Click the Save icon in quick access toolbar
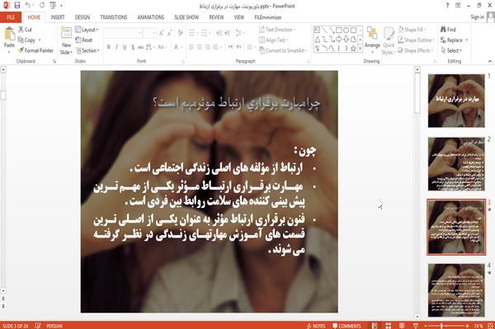Screen dimensions: 495x329 click(x=17, y=5)
